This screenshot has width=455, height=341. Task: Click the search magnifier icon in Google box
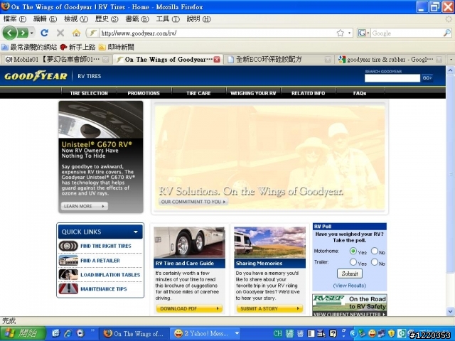coord(447,33)
